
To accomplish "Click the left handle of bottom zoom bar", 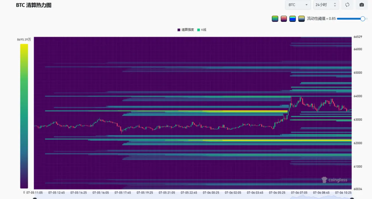I will [x=35, y=198].
